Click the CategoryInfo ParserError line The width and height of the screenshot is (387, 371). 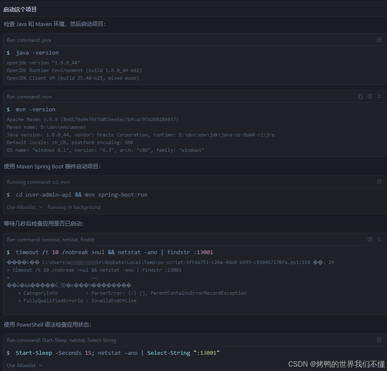coord(132,293)
